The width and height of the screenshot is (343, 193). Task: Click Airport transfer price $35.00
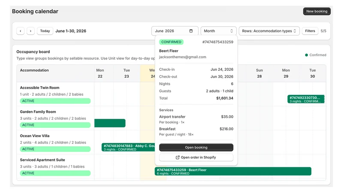227,117
